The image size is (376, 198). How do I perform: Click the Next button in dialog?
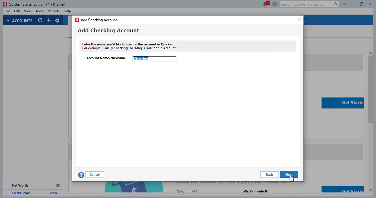tap(289, 175)
